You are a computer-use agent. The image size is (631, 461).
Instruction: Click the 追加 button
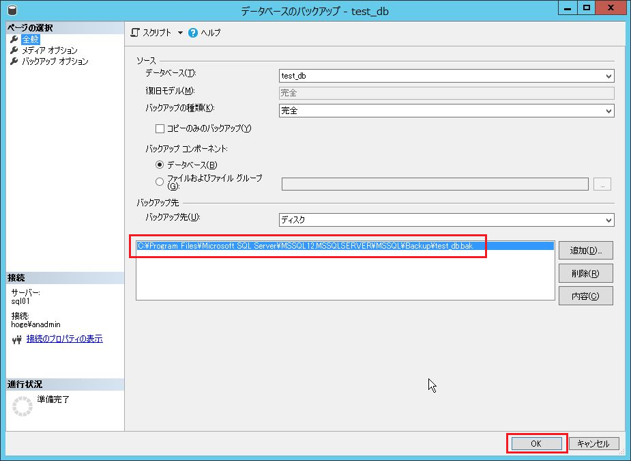(585, 251)
